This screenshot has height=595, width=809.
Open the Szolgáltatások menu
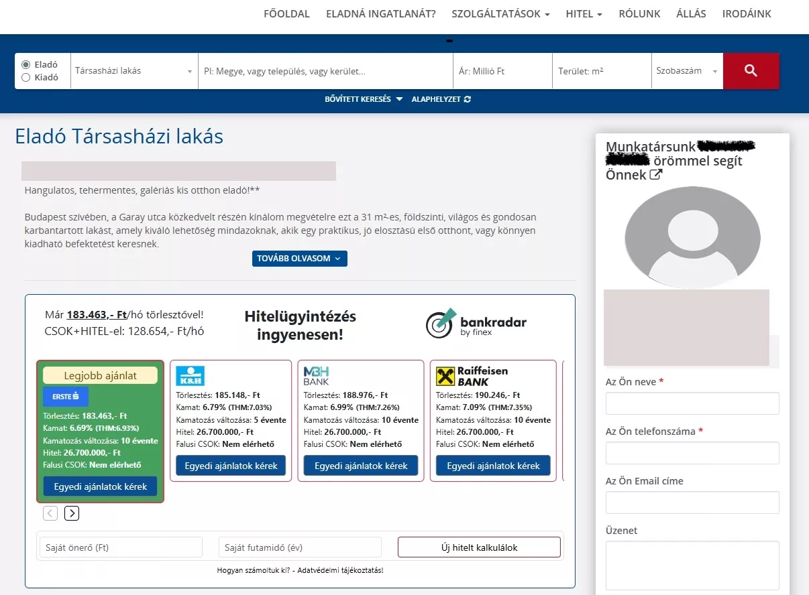point(500,14)
